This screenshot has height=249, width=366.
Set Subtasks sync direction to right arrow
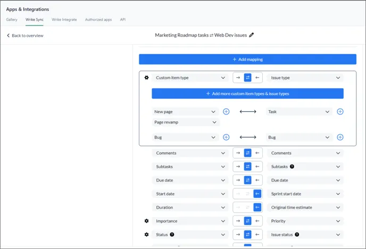(238, 167)
